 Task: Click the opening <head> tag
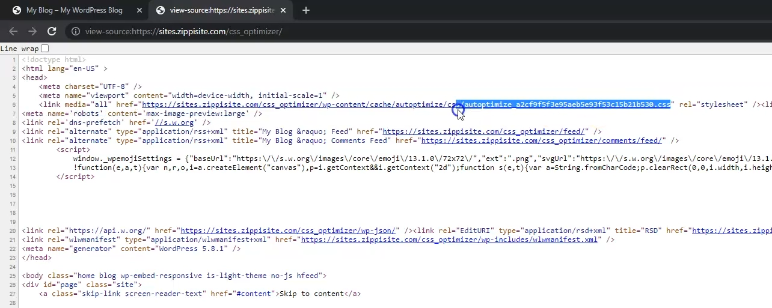pos(35,77)
